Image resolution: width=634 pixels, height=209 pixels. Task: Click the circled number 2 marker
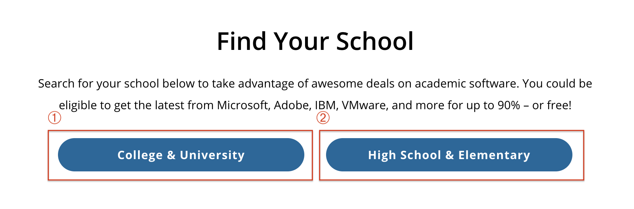coord(323,118)
